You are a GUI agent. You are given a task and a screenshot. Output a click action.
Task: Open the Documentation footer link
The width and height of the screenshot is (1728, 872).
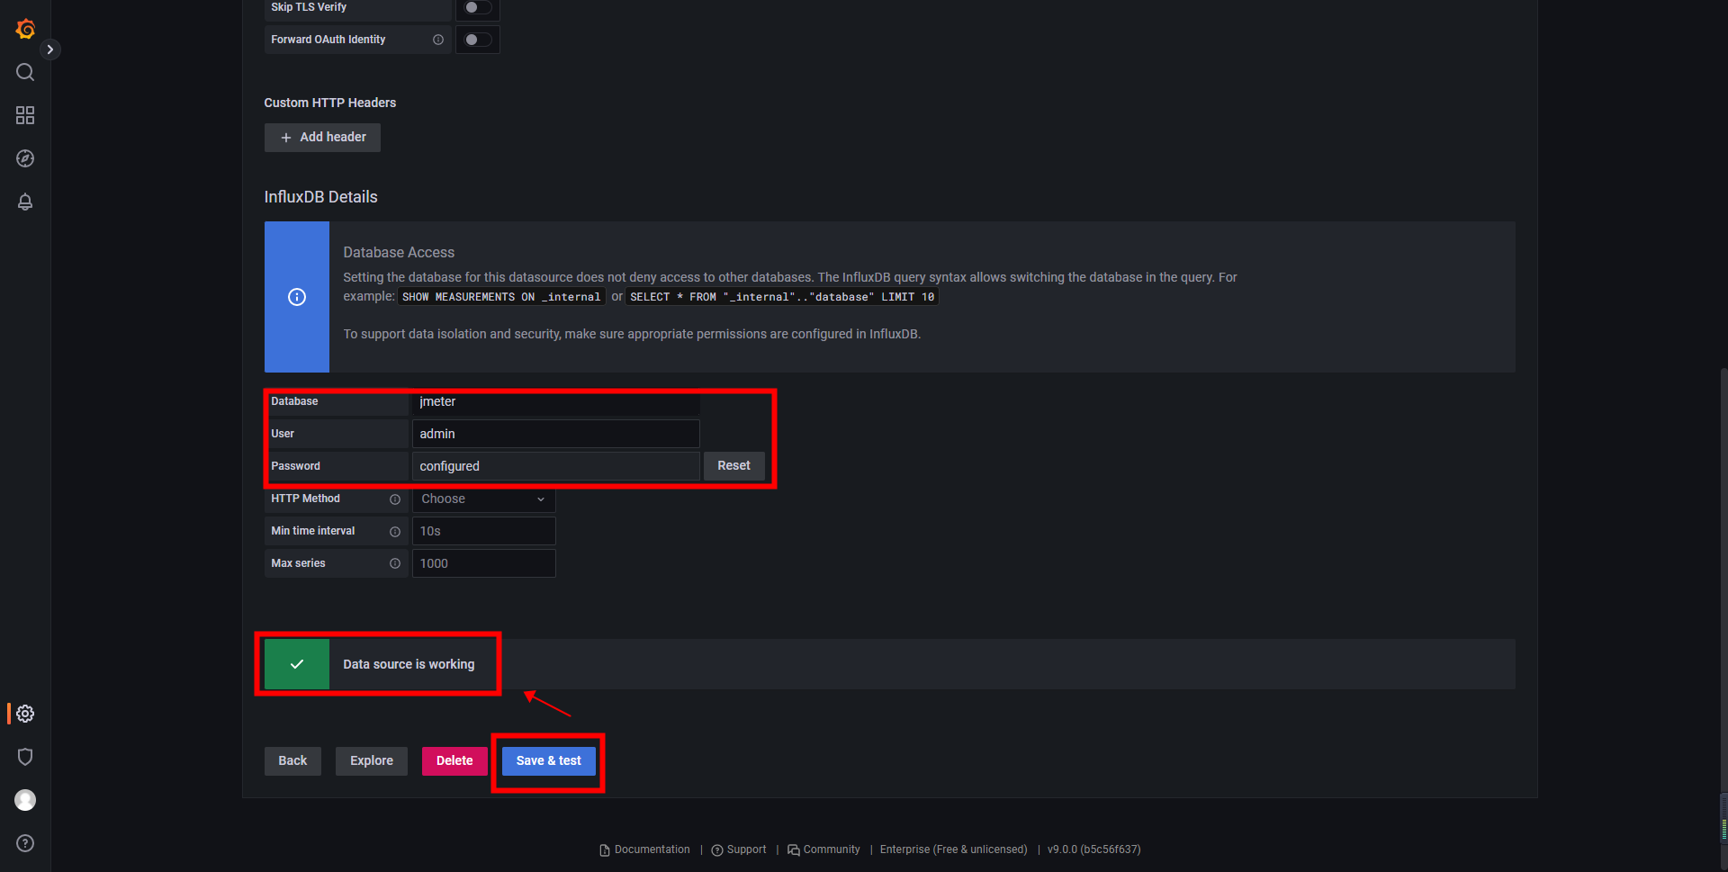(x=645, y=850)
